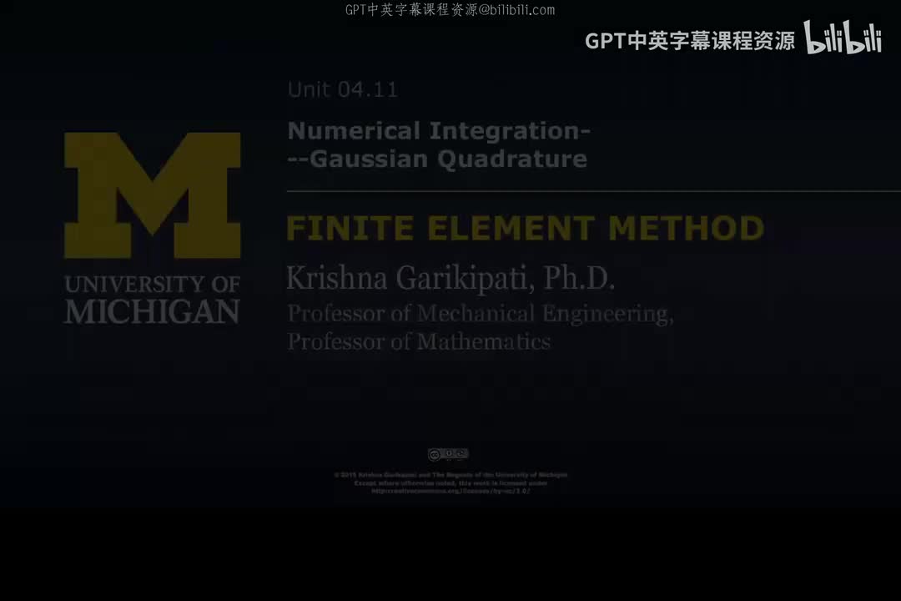Screen dimensions: 901x601
Task: Click the copyright line about the Regents
Action: click(450, 475)
